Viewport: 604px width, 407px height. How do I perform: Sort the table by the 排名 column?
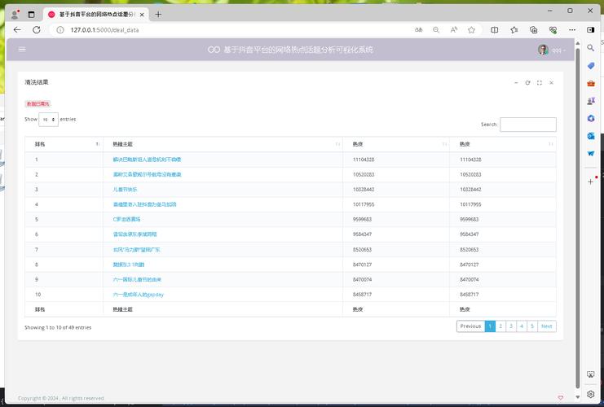pyautogui.click(x=64, y=144)
